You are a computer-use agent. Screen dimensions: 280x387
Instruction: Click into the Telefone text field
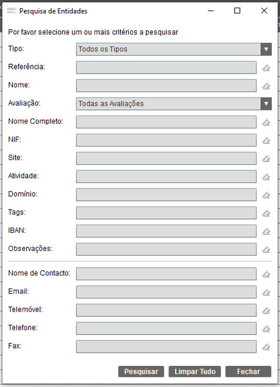click(x=166, y=329)
